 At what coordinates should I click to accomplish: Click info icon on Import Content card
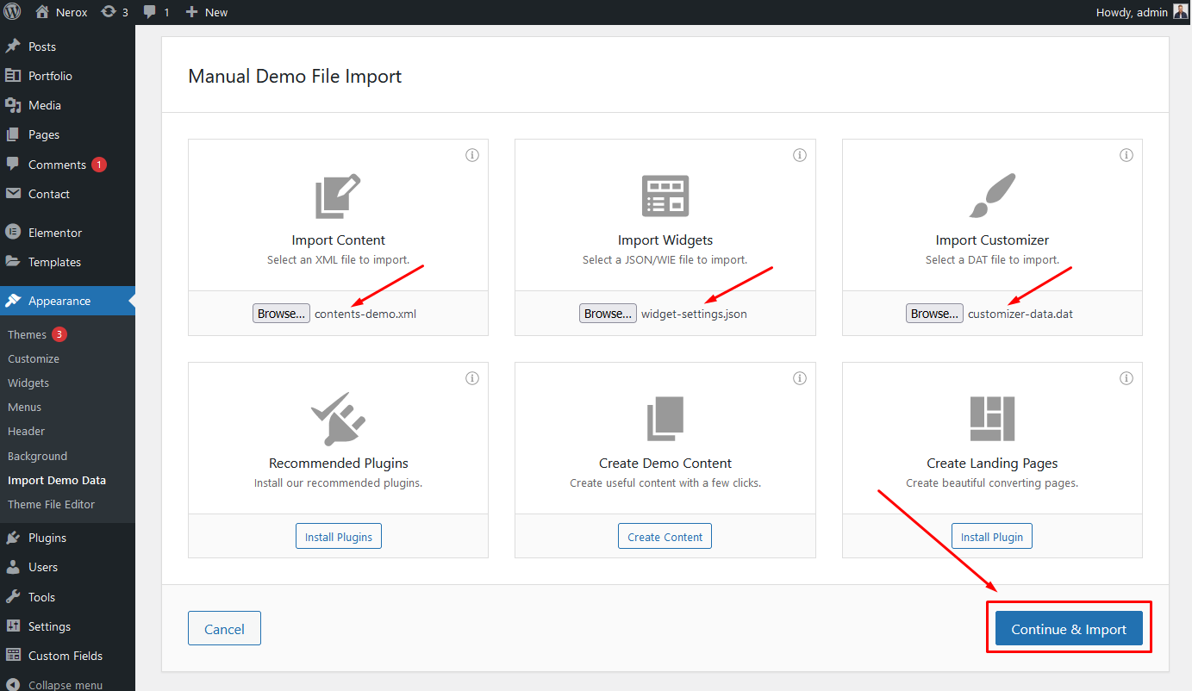(x=471, y=155)
